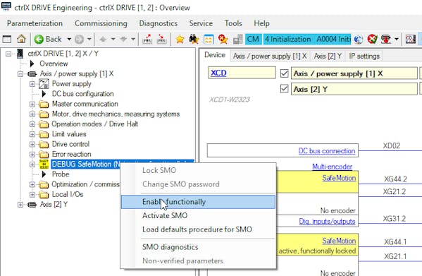422x276 pixels.
Task: Open the Multi-encoder link
Action: tap(332, 167)
